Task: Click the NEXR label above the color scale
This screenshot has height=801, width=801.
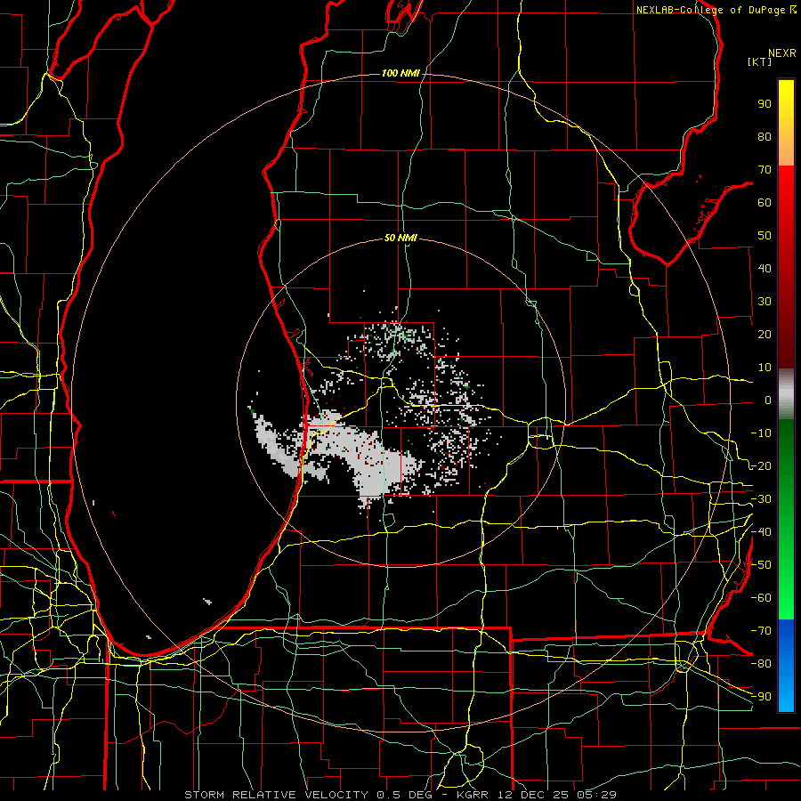Action: (x=782, y=53)
